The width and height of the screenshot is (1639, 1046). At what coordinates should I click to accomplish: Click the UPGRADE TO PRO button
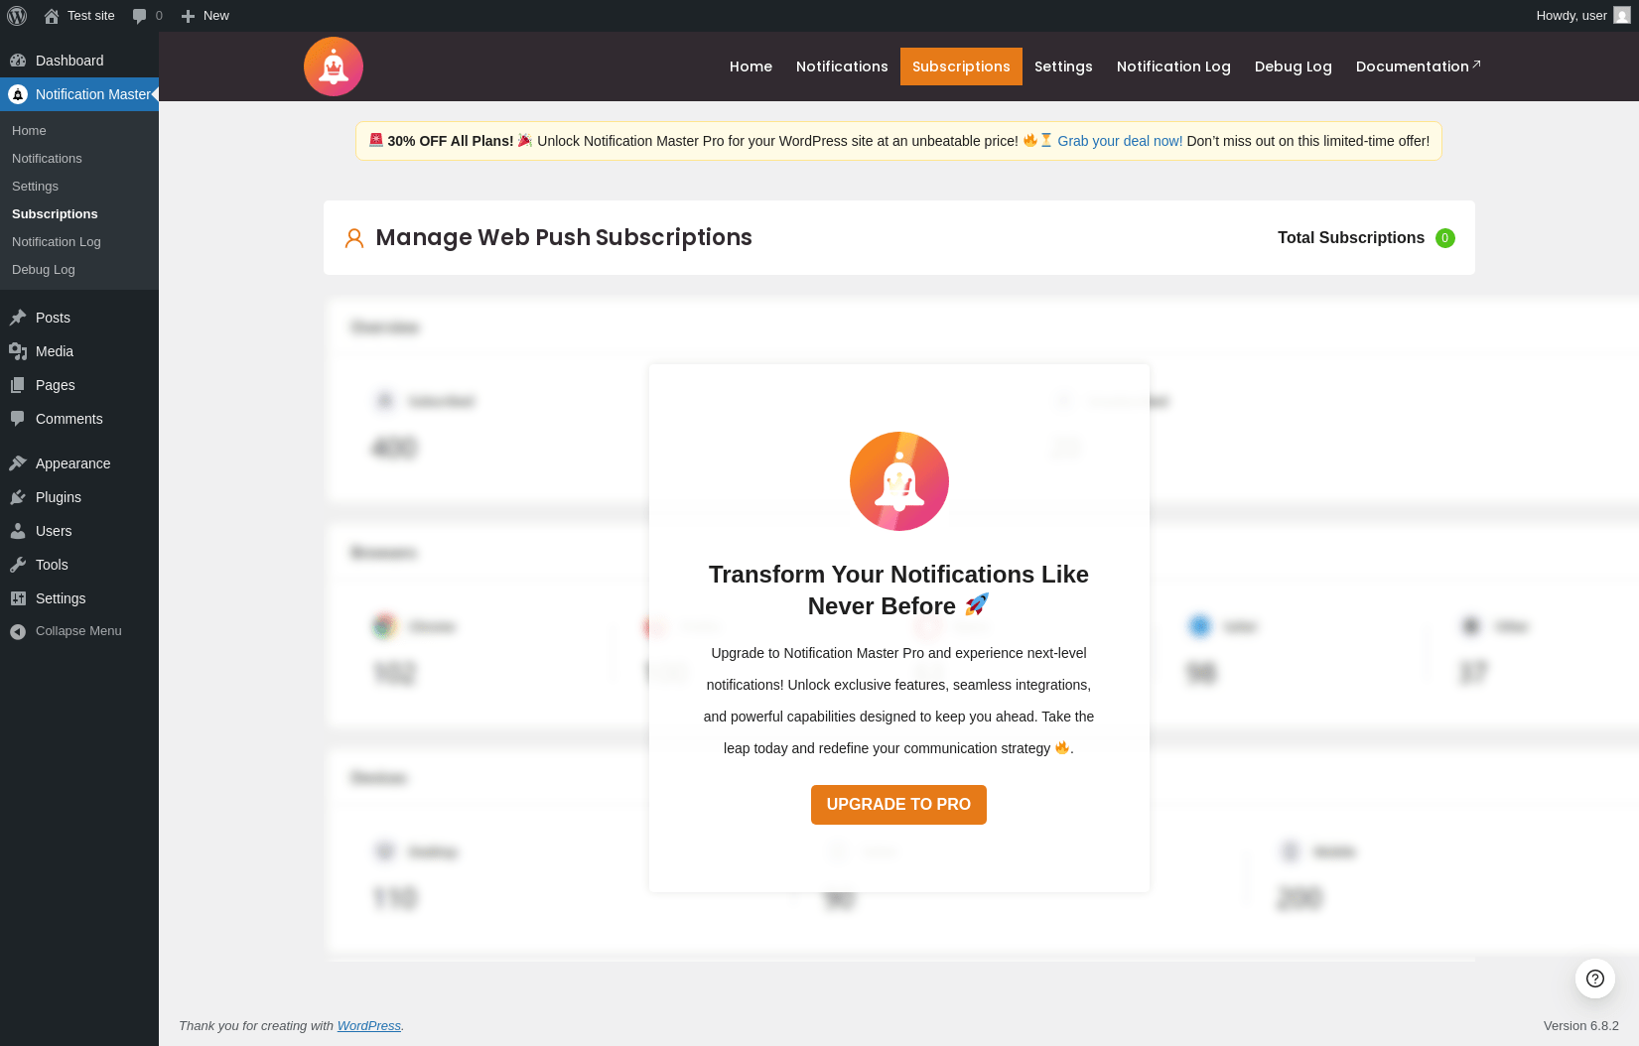[898, 805]
